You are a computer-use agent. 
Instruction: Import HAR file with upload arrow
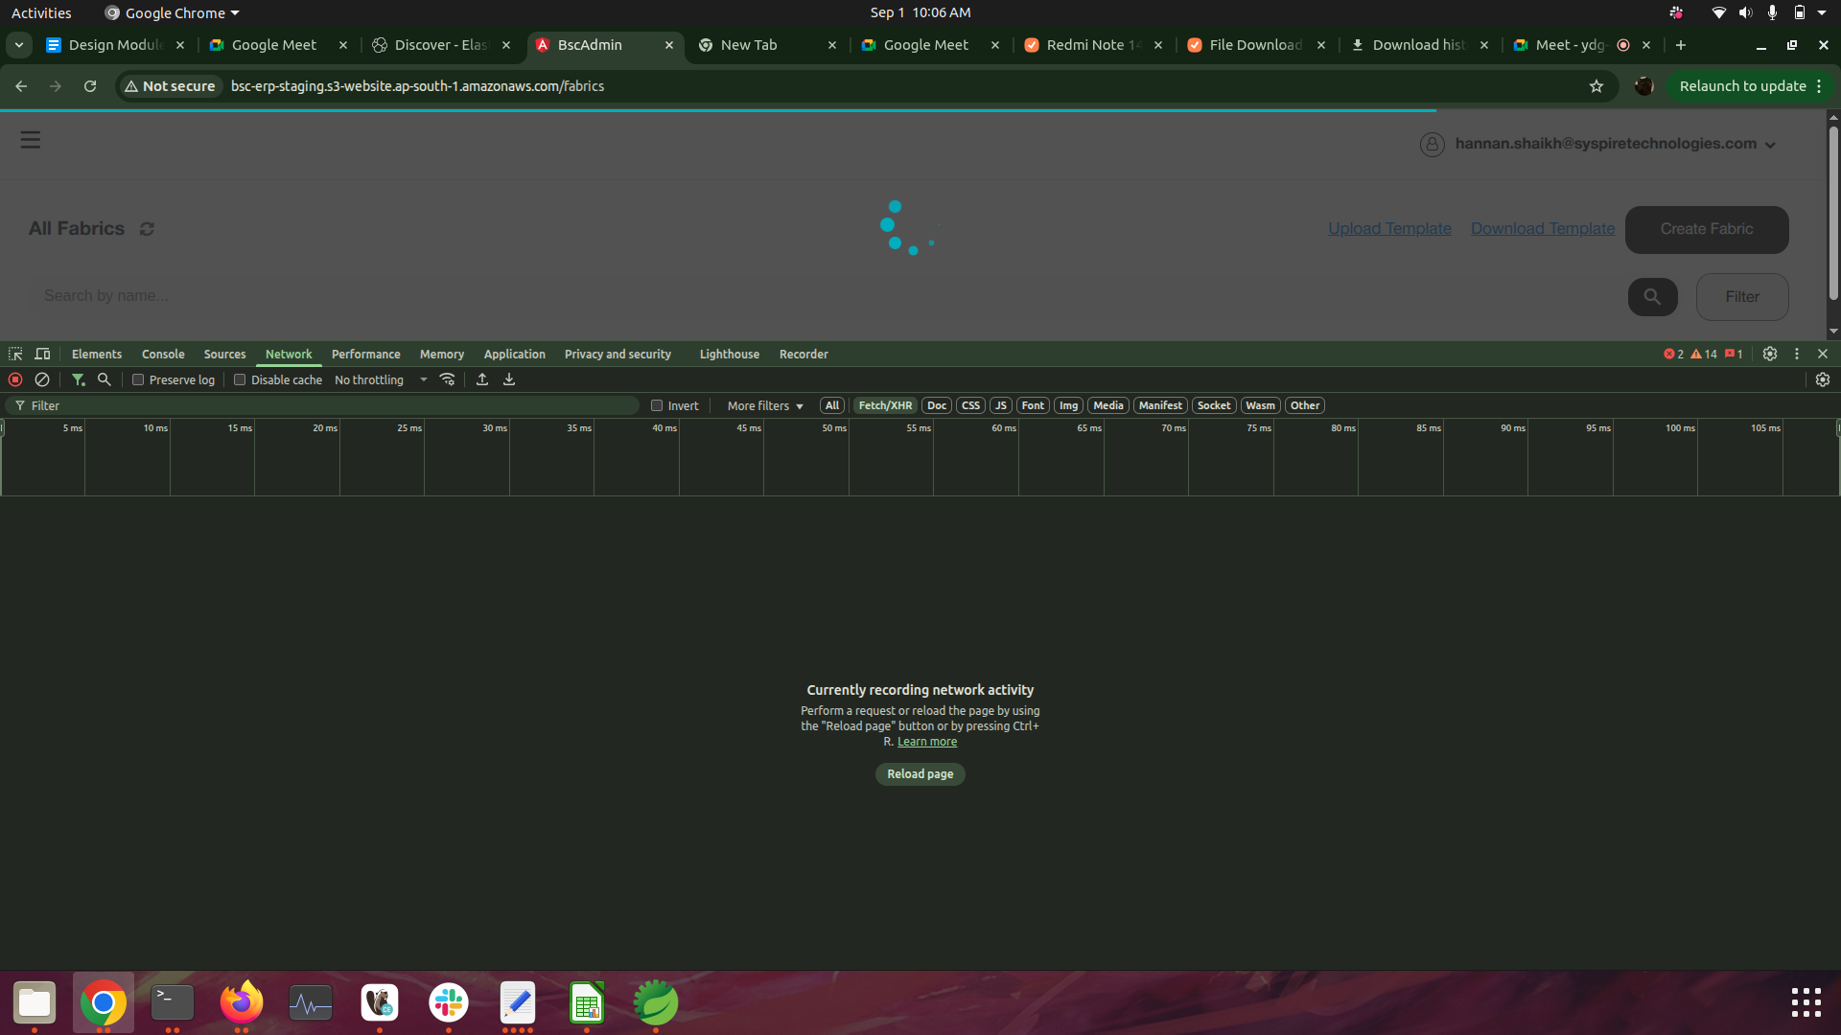(482, 379)
